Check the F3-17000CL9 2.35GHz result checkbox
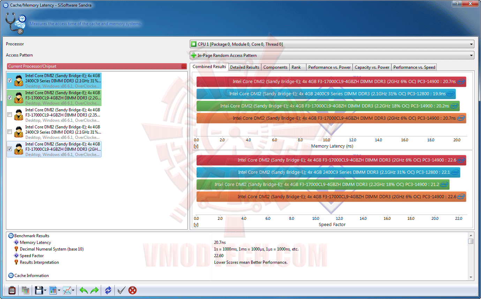 pos(10,115)
